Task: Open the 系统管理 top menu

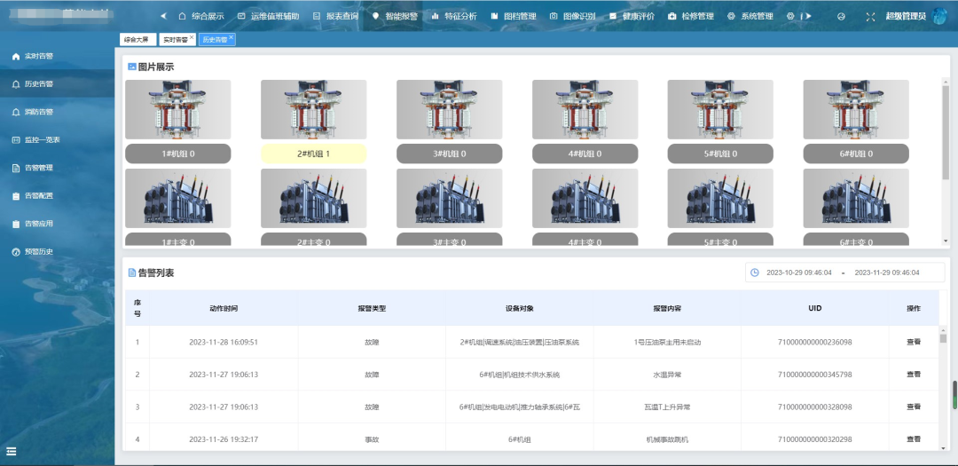Action: click(750, 16)
